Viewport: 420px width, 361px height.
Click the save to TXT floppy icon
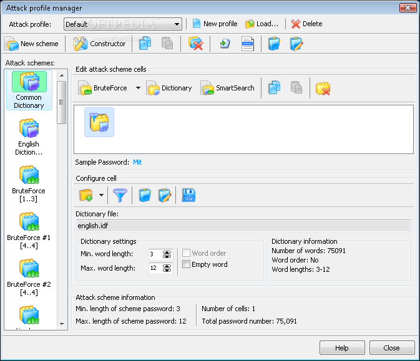tap(188, 195)
